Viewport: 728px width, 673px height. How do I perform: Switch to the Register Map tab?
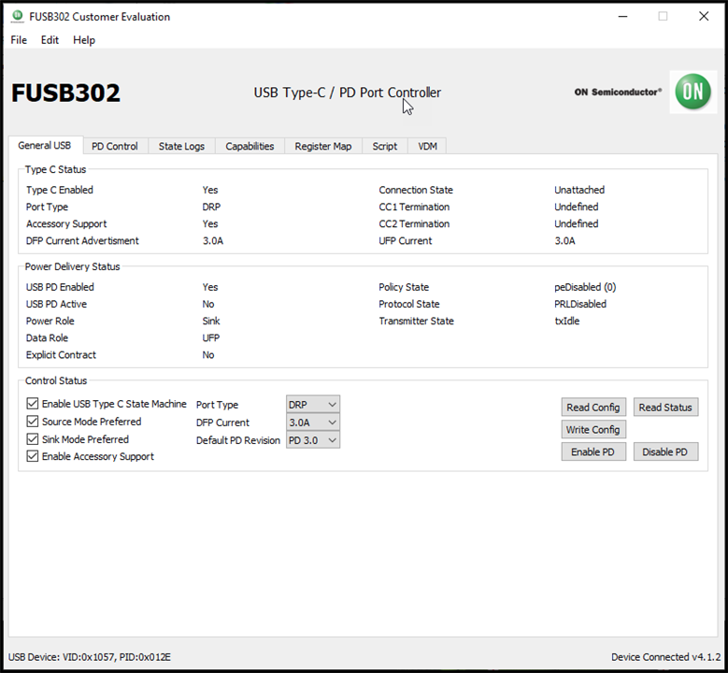pos(323,146)
